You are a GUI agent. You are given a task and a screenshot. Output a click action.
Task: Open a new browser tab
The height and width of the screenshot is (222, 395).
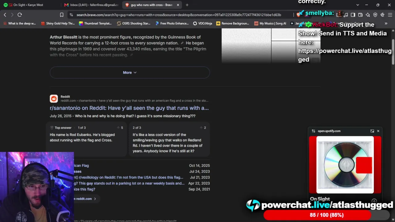[187, 5]
